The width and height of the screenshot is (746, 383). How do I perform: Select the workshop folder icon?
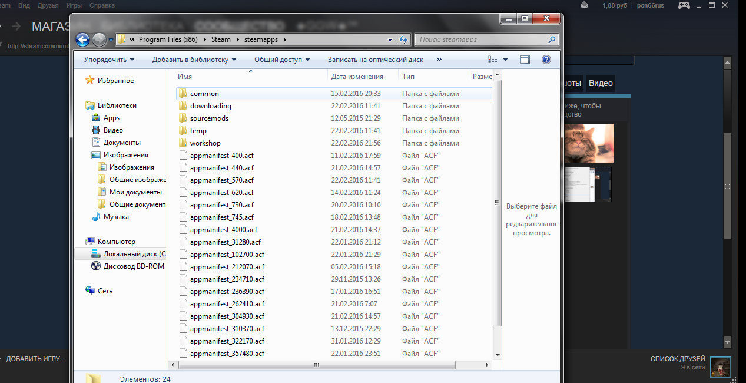point(183,143)
